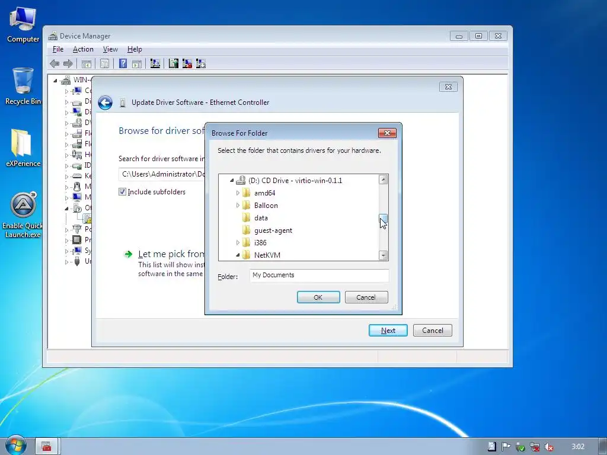Click Scan for hardware changes toolbar icon

click(x=155, y=63)
